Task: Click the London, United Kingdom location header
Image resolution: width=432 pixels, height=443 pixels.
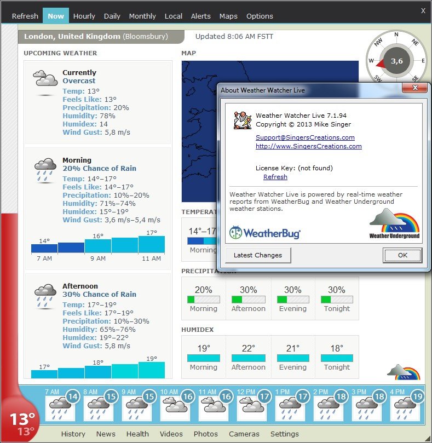Action: 101,37
